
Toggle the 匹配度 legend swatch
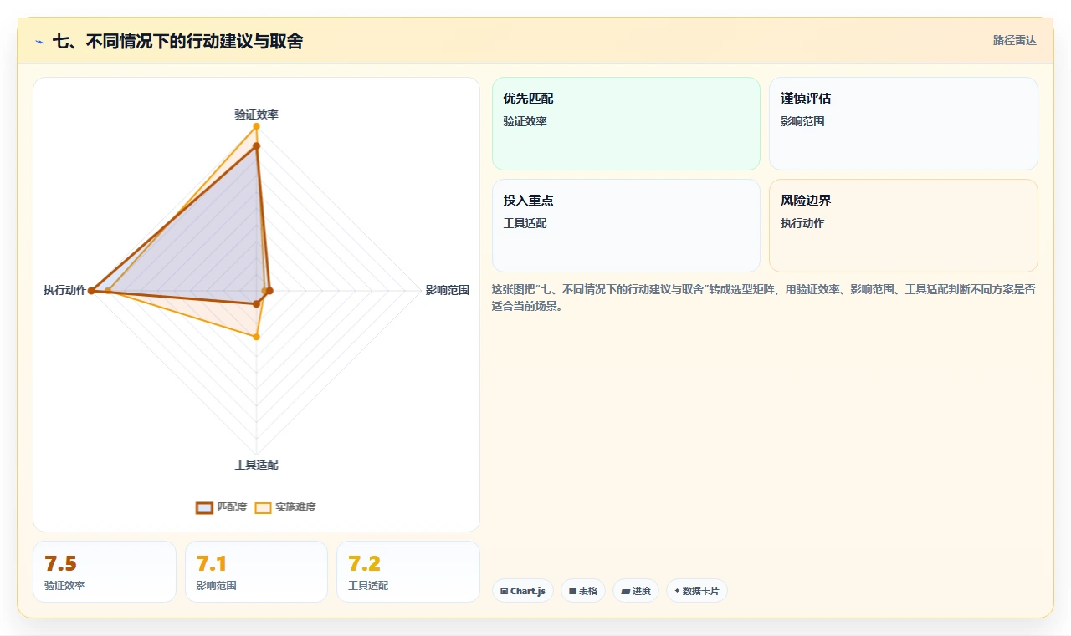click(x=204, y=507)
